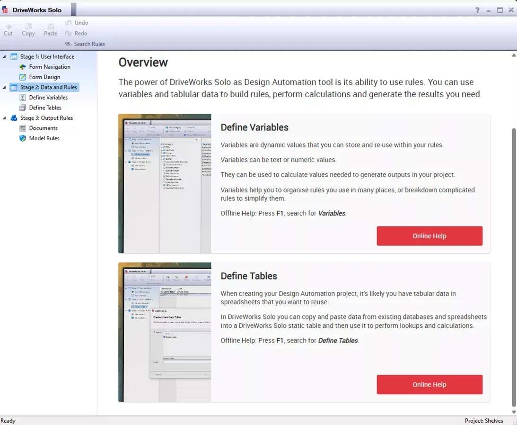Click the Form Design pencil icon
Viewport: 517px width, 425px height.
pos(23,77)
